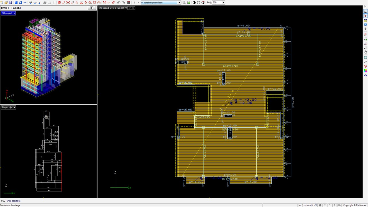Save the model with the floppy disk icon
This screenshot has width=368, height=207.
[11, 3]
